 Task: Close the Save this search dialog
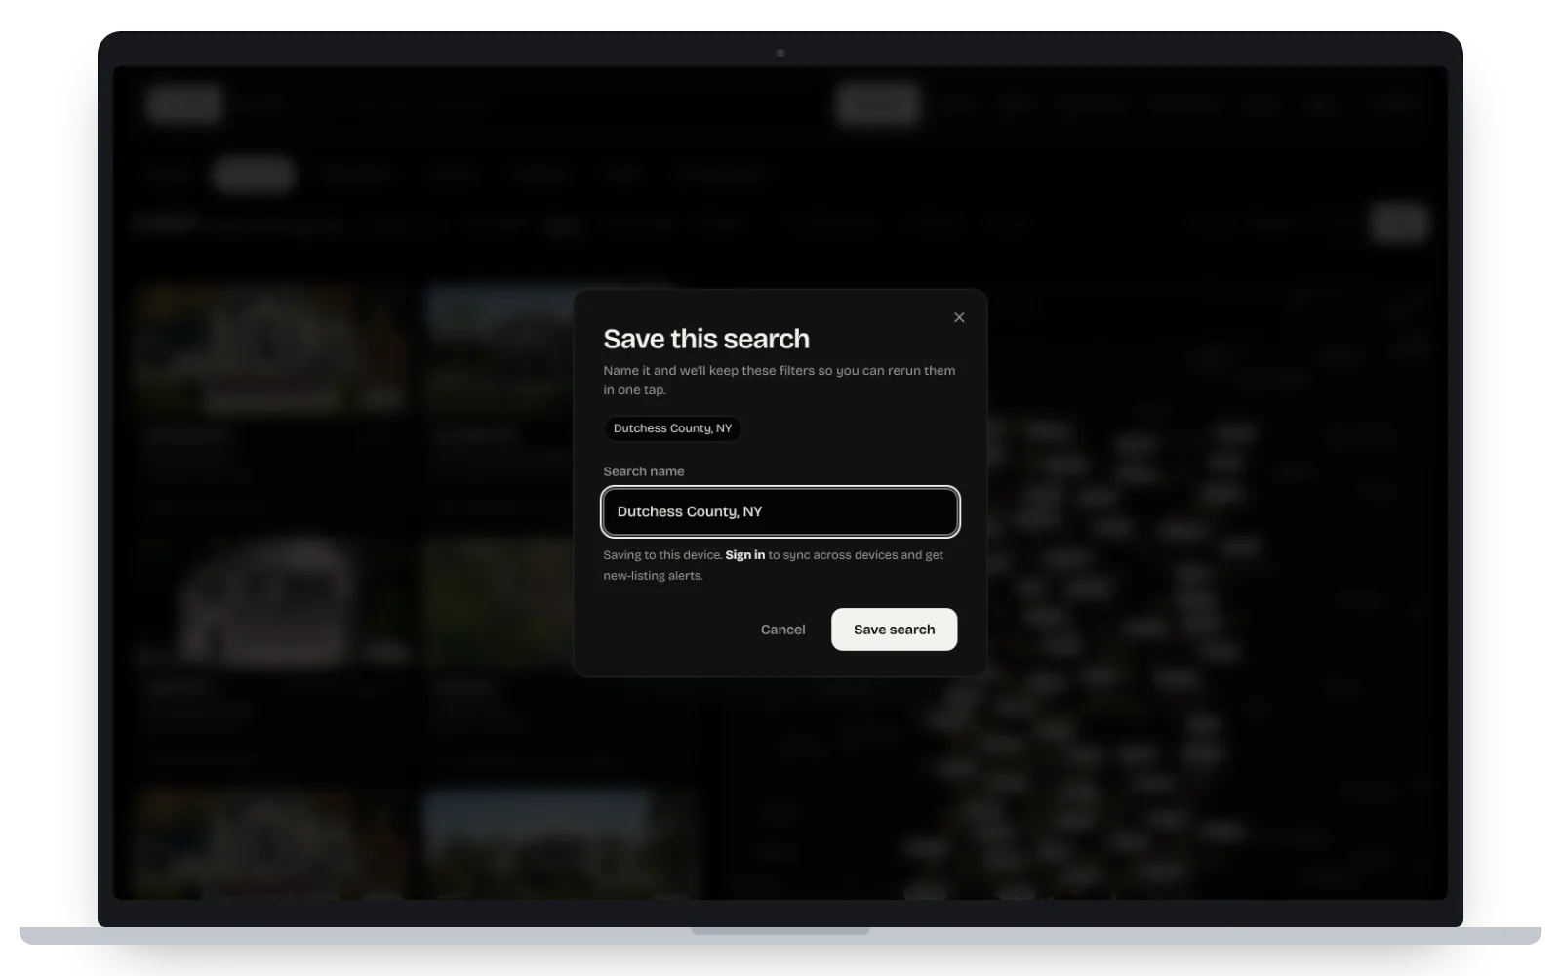959,317
